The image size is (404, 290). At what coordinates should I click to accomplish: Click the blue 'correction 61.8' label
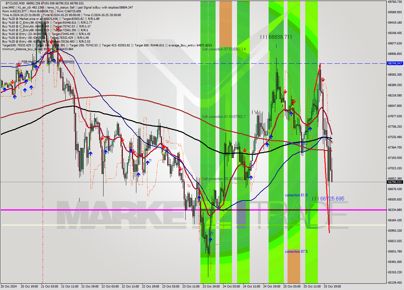tap(296, 195)
